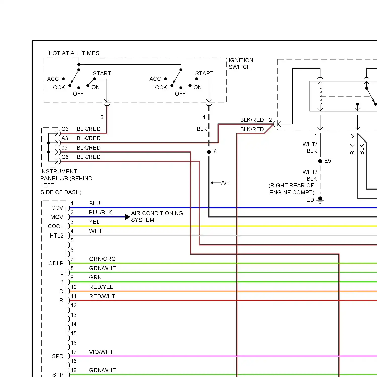The width and height of the screenshot is (377, 377).
Task: Click the MGV terminal label
Action: click(57, 217)
